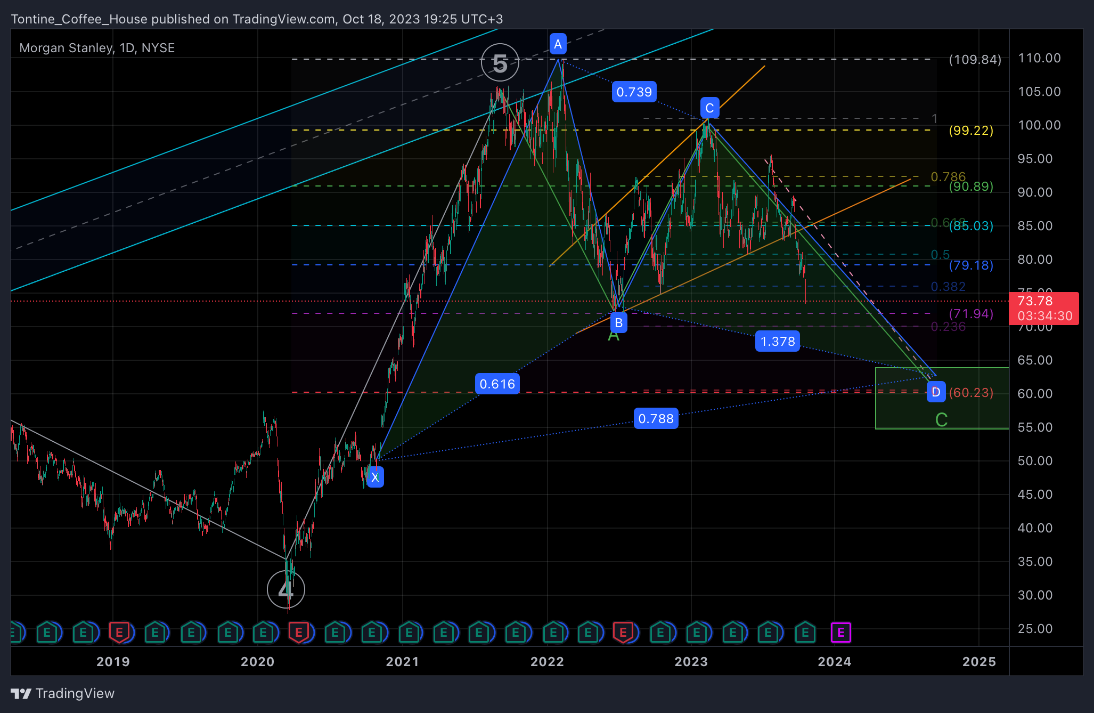1094x713 pixels.
Task: Select the blue A point label at the peak
Action: 558,44
